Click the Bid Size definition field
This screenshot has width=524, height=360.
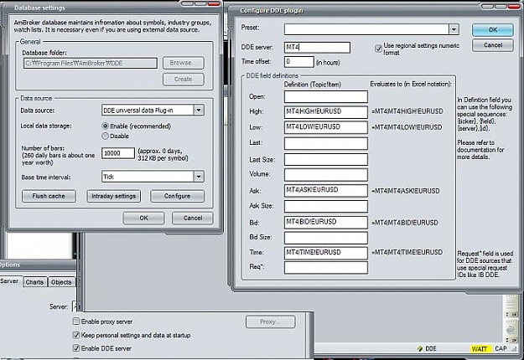click(326, 238)
